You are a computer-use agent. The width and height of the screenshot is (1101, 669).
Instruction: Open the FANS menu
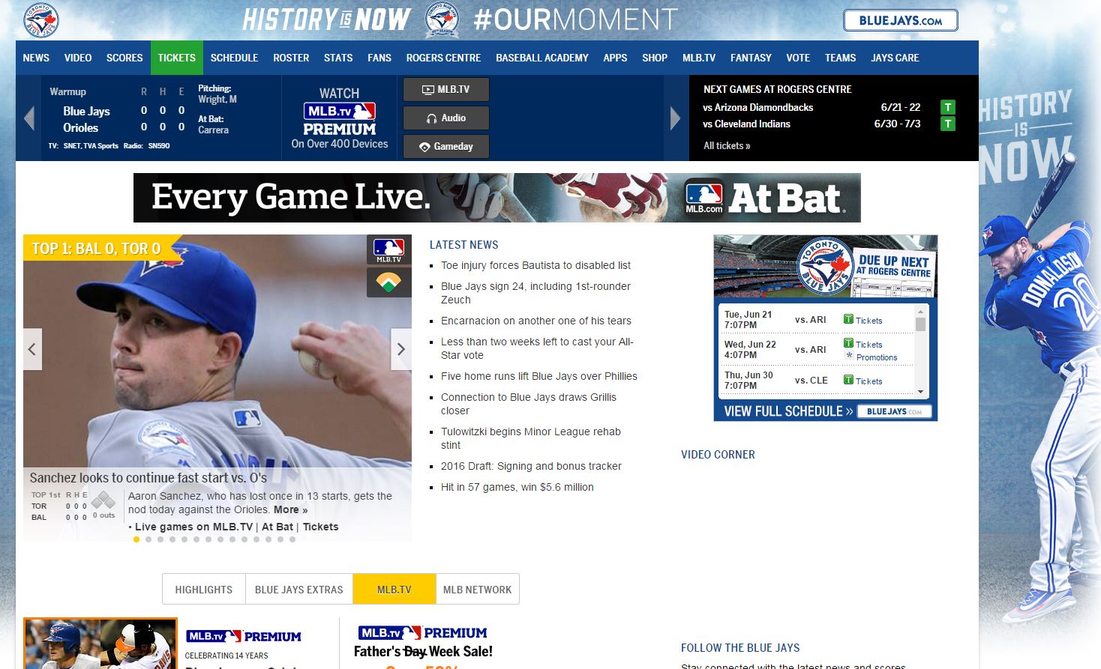click(x=379, y=58)
